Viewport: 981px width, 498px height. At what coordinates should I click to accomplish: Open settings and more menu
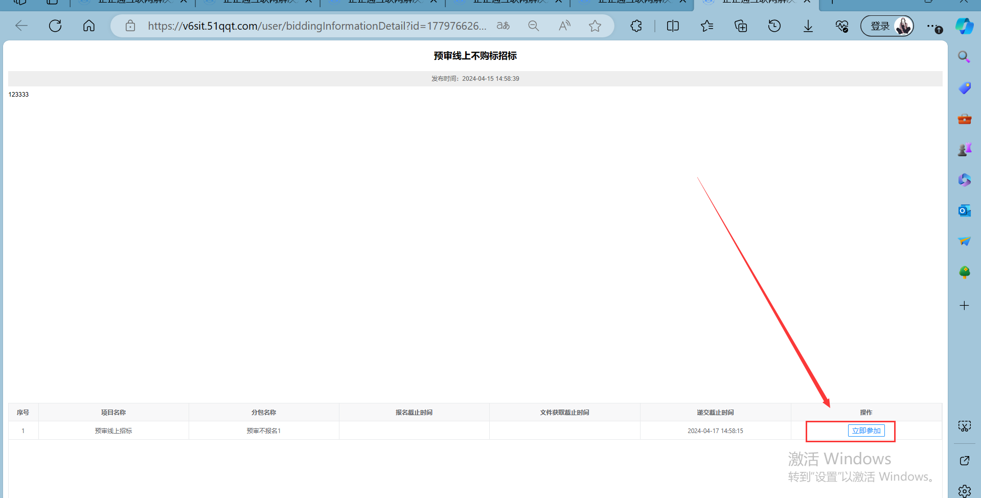[x=933, y=26]
